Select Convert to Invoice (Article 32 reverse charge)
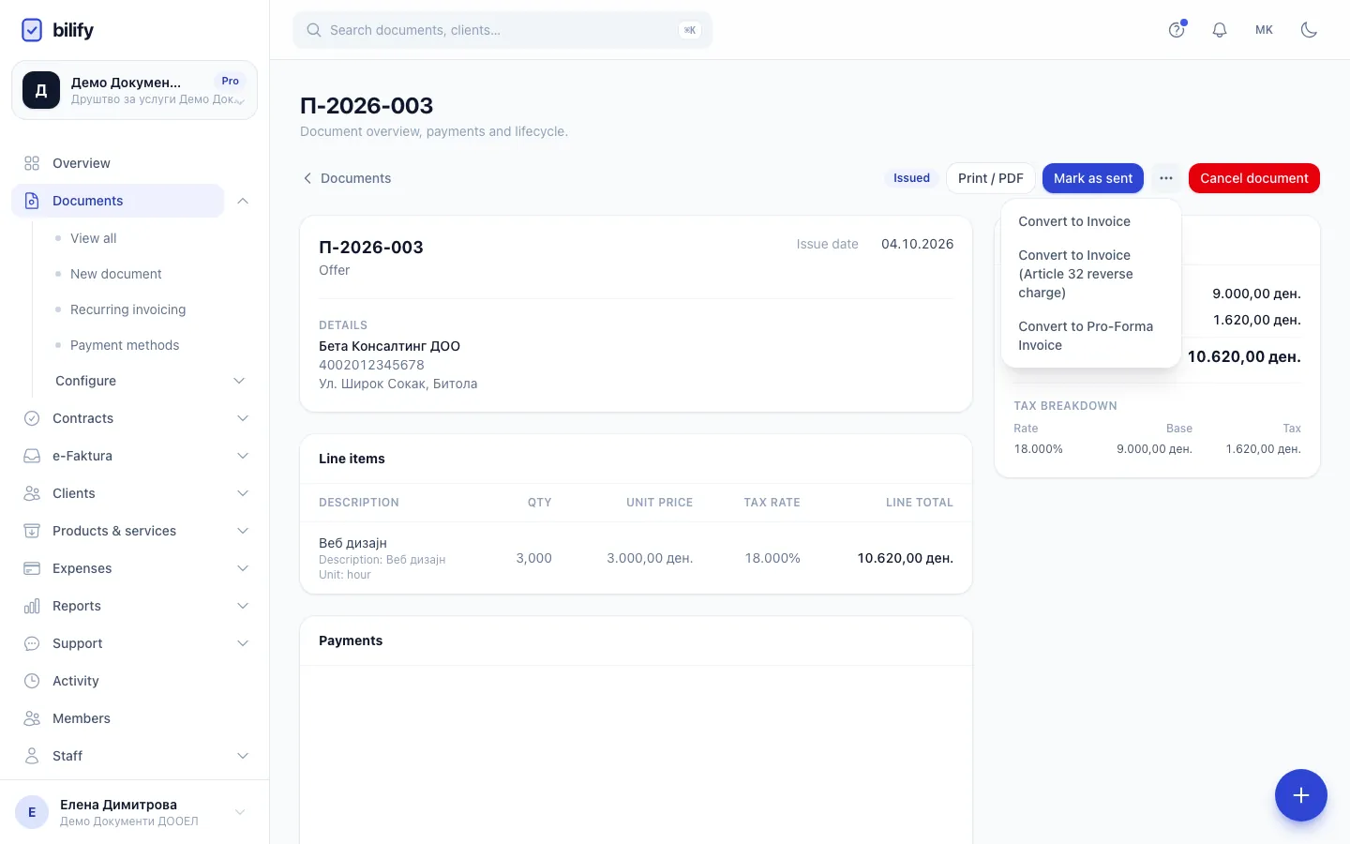 click(x=1091, y=274)
